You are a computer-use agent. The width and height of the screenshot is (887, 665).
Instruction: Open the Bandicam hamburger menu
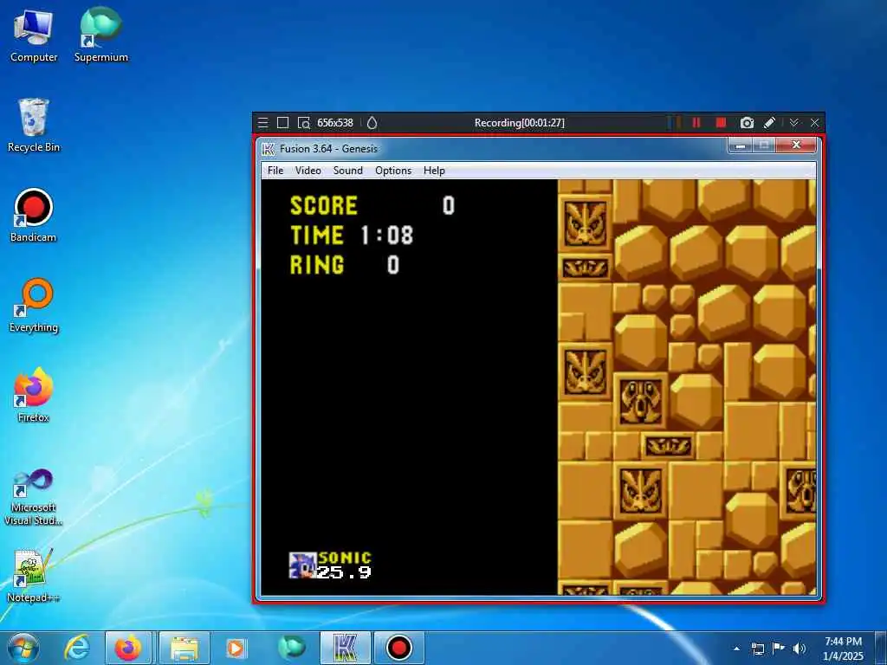click(262, 123)
